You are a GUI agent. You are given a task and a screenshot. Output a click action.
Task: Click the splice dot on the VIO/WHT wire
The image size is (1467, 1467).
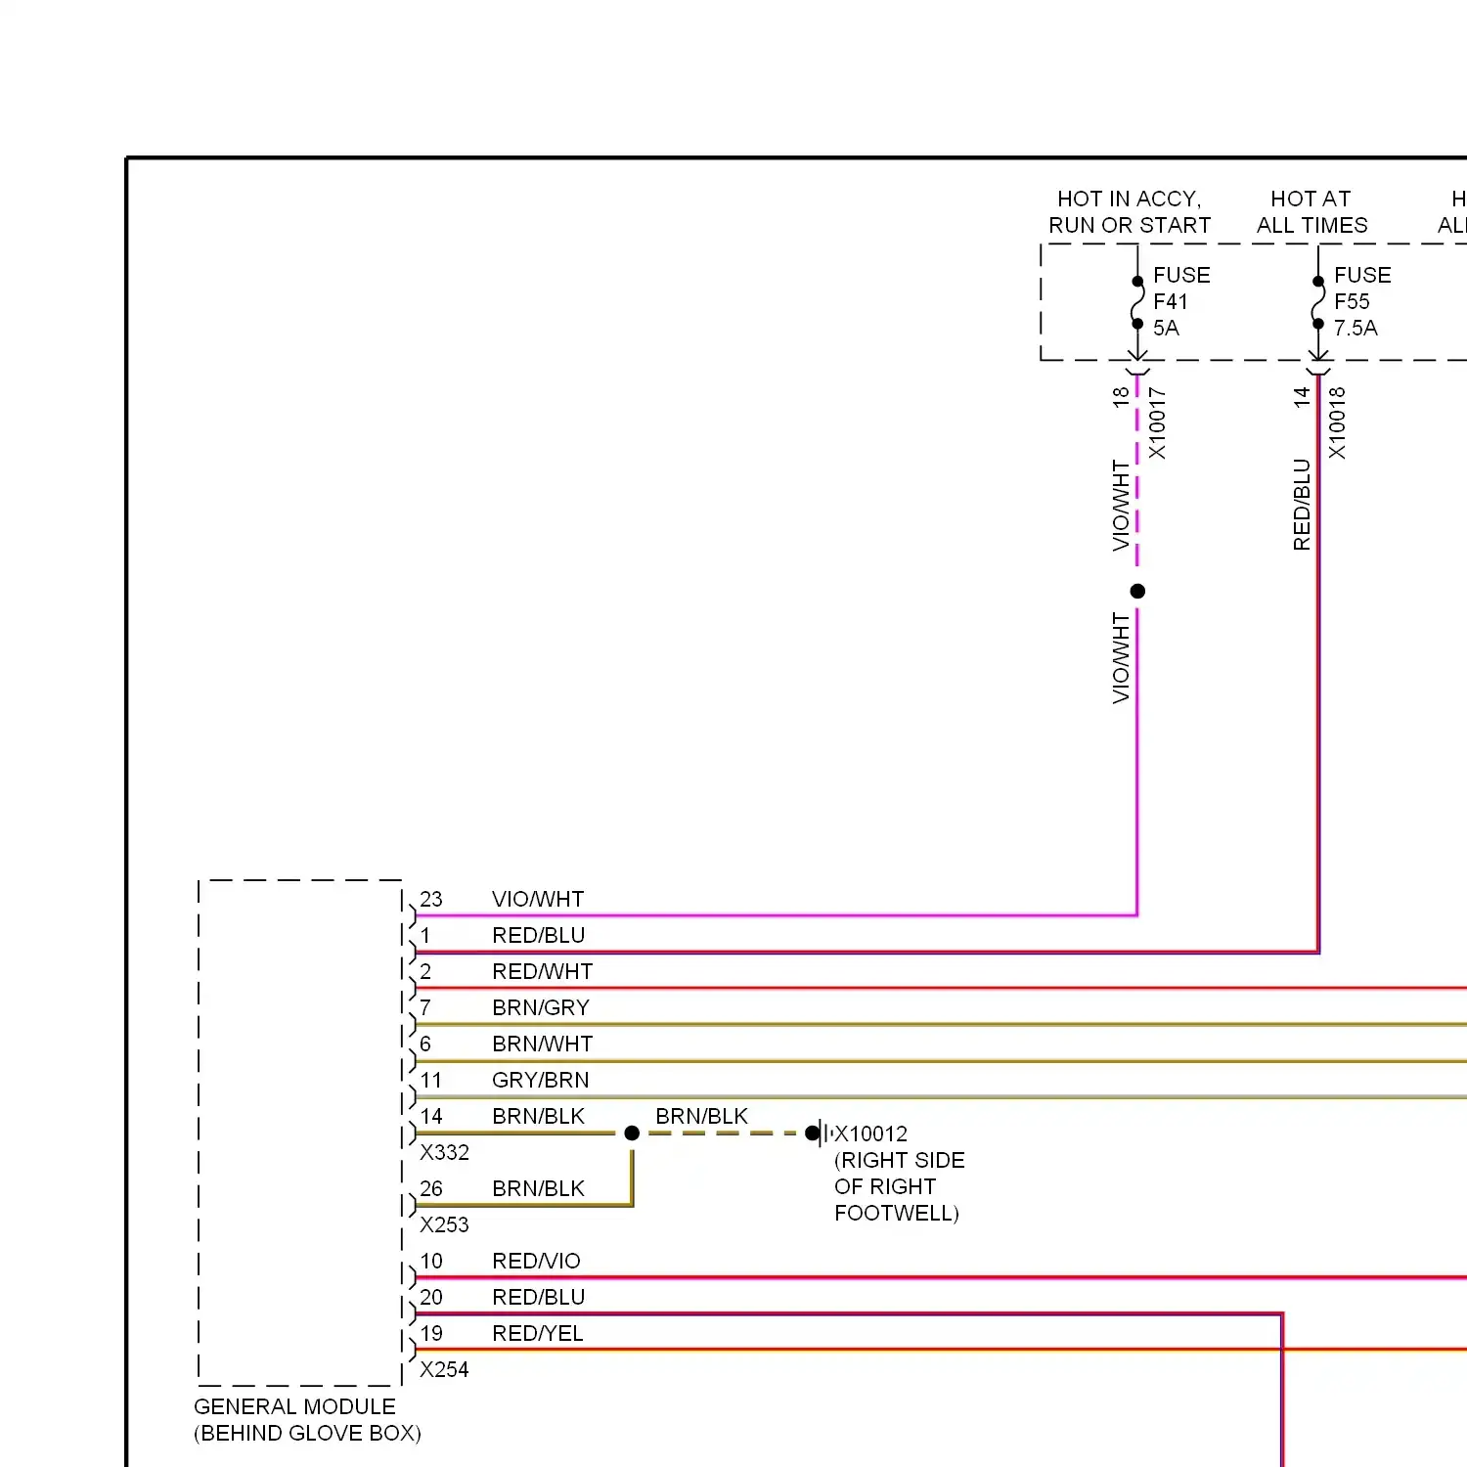[x=1137, y=591]
